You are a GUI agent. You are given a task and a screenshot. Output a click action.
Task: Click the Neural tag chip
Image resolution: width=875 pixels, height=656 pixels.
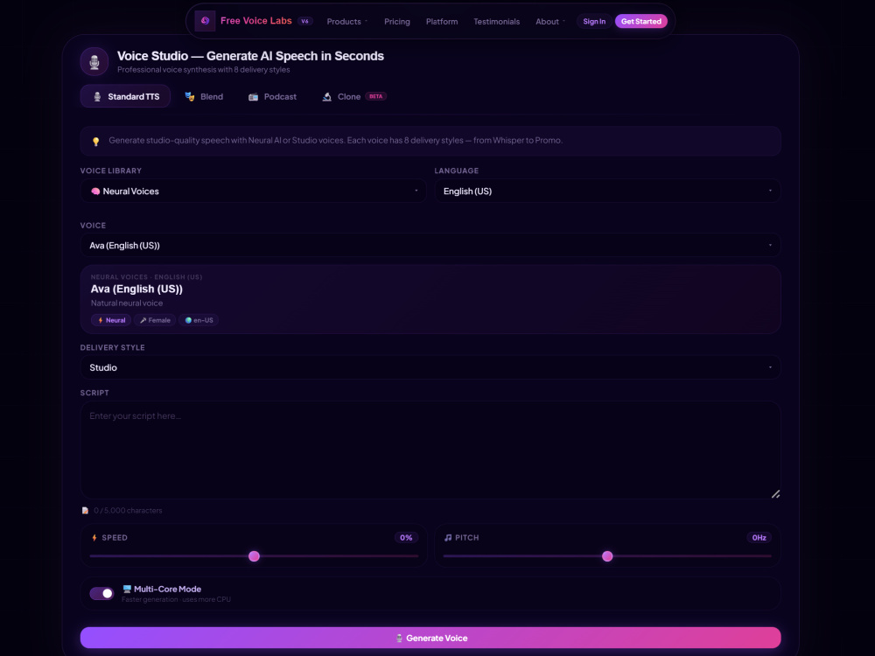(111, 320)
